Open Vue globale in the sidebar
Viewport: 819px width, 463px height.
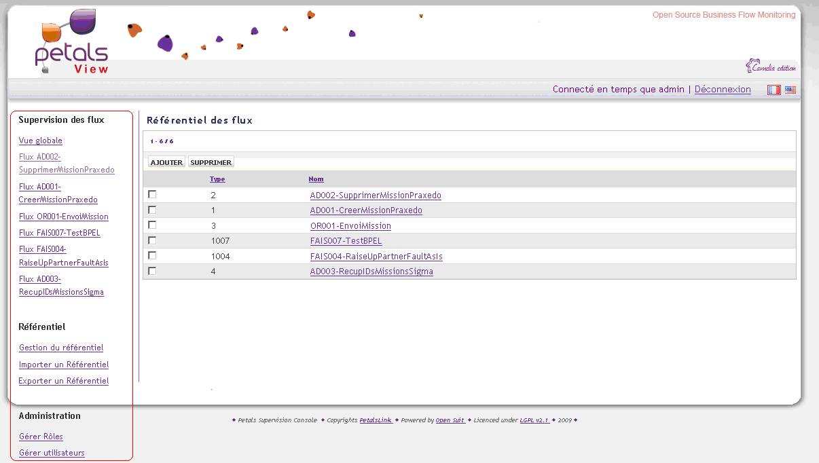41,141
